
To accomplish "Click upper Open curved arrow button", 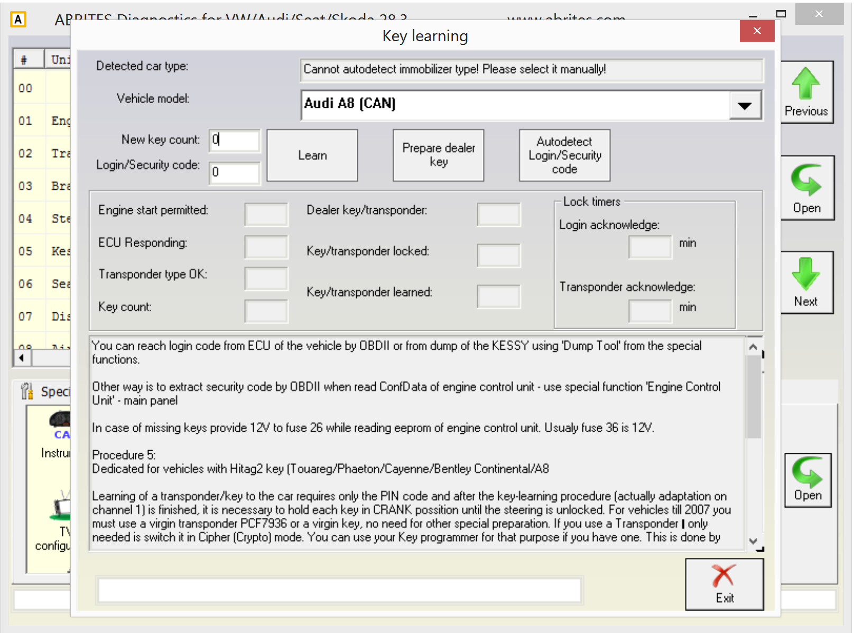I will point(806,188).
